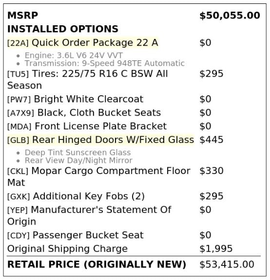
Task: Click Transmission: 9-Speed 948TE Automatic text
Action: coord(105,63)
